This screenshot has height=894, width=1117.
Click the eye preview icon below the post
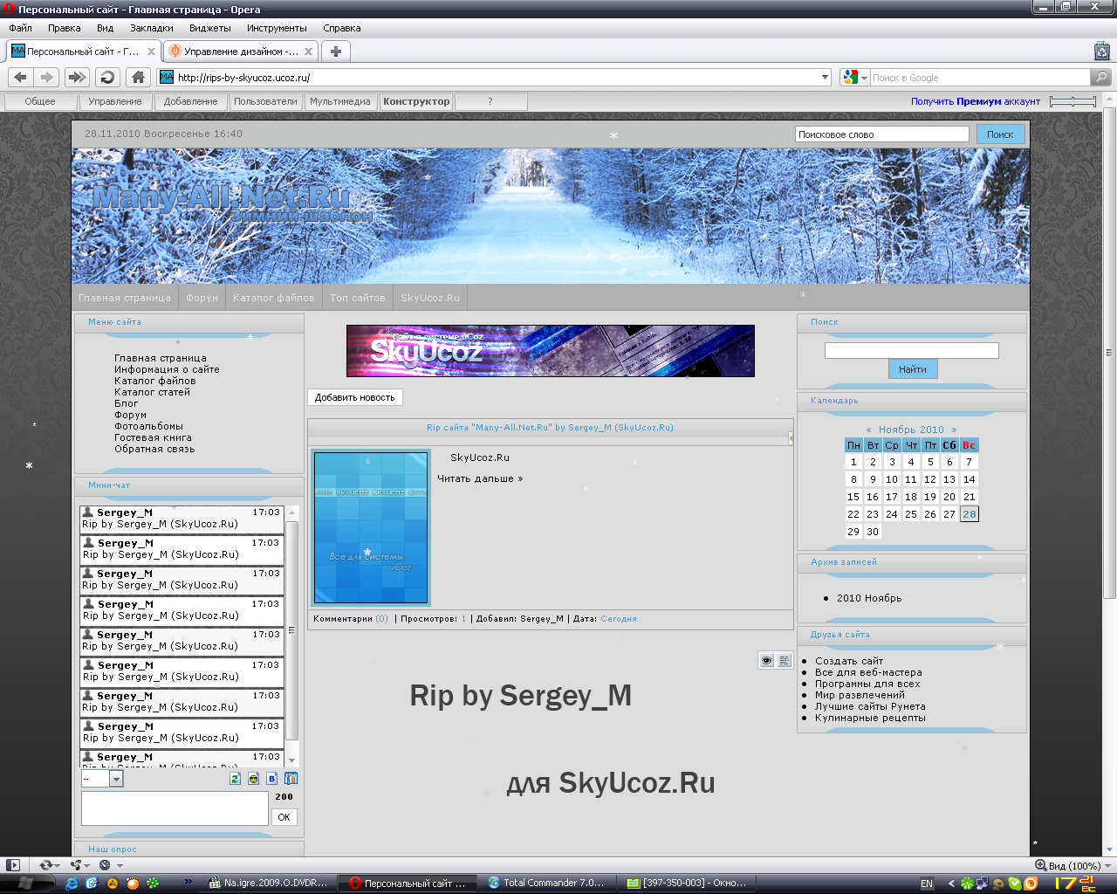[766, 660]
